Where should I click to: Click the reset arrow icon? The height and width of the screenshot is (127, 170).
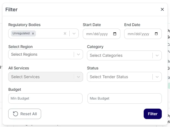tap(16, 114)
